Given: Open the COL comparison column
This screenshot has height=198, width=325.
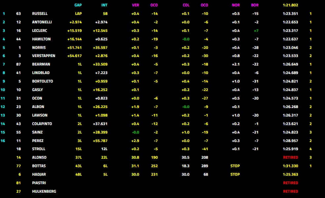Looking at the screenshot, I should [x=186, y=5].
